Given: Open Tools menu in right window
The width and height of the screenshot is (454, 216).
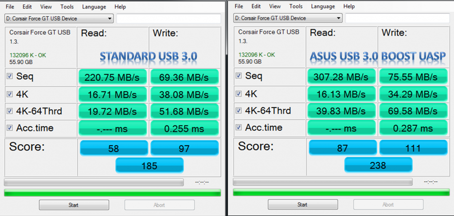Looking at the screenshot, I should click(x=296, y=6).
